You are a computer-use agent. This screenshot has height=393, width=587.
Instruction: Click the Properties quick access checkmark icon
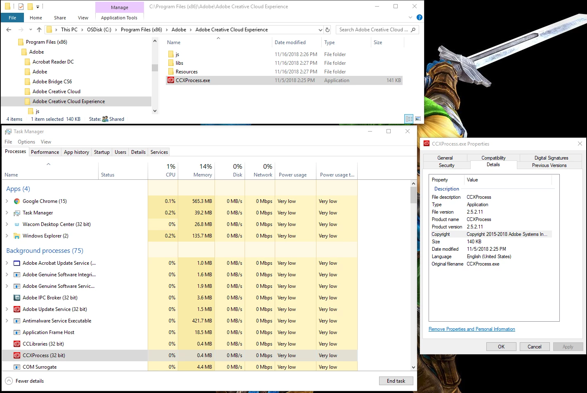pyautogui.click(x=21, y=7)
